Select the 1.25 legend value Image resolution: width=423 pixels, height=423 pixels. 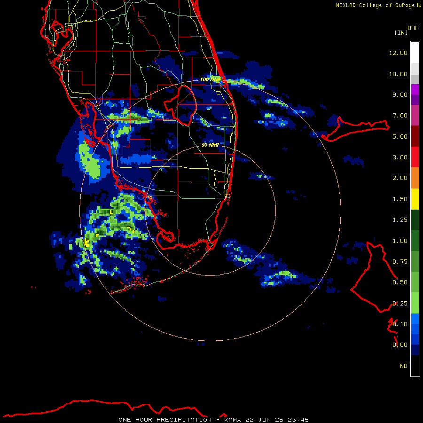coord(400,220)
